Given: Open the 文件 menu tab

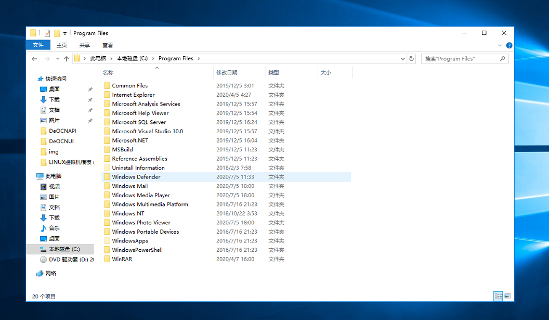Looking at the screenshot, I should [38, 45].
